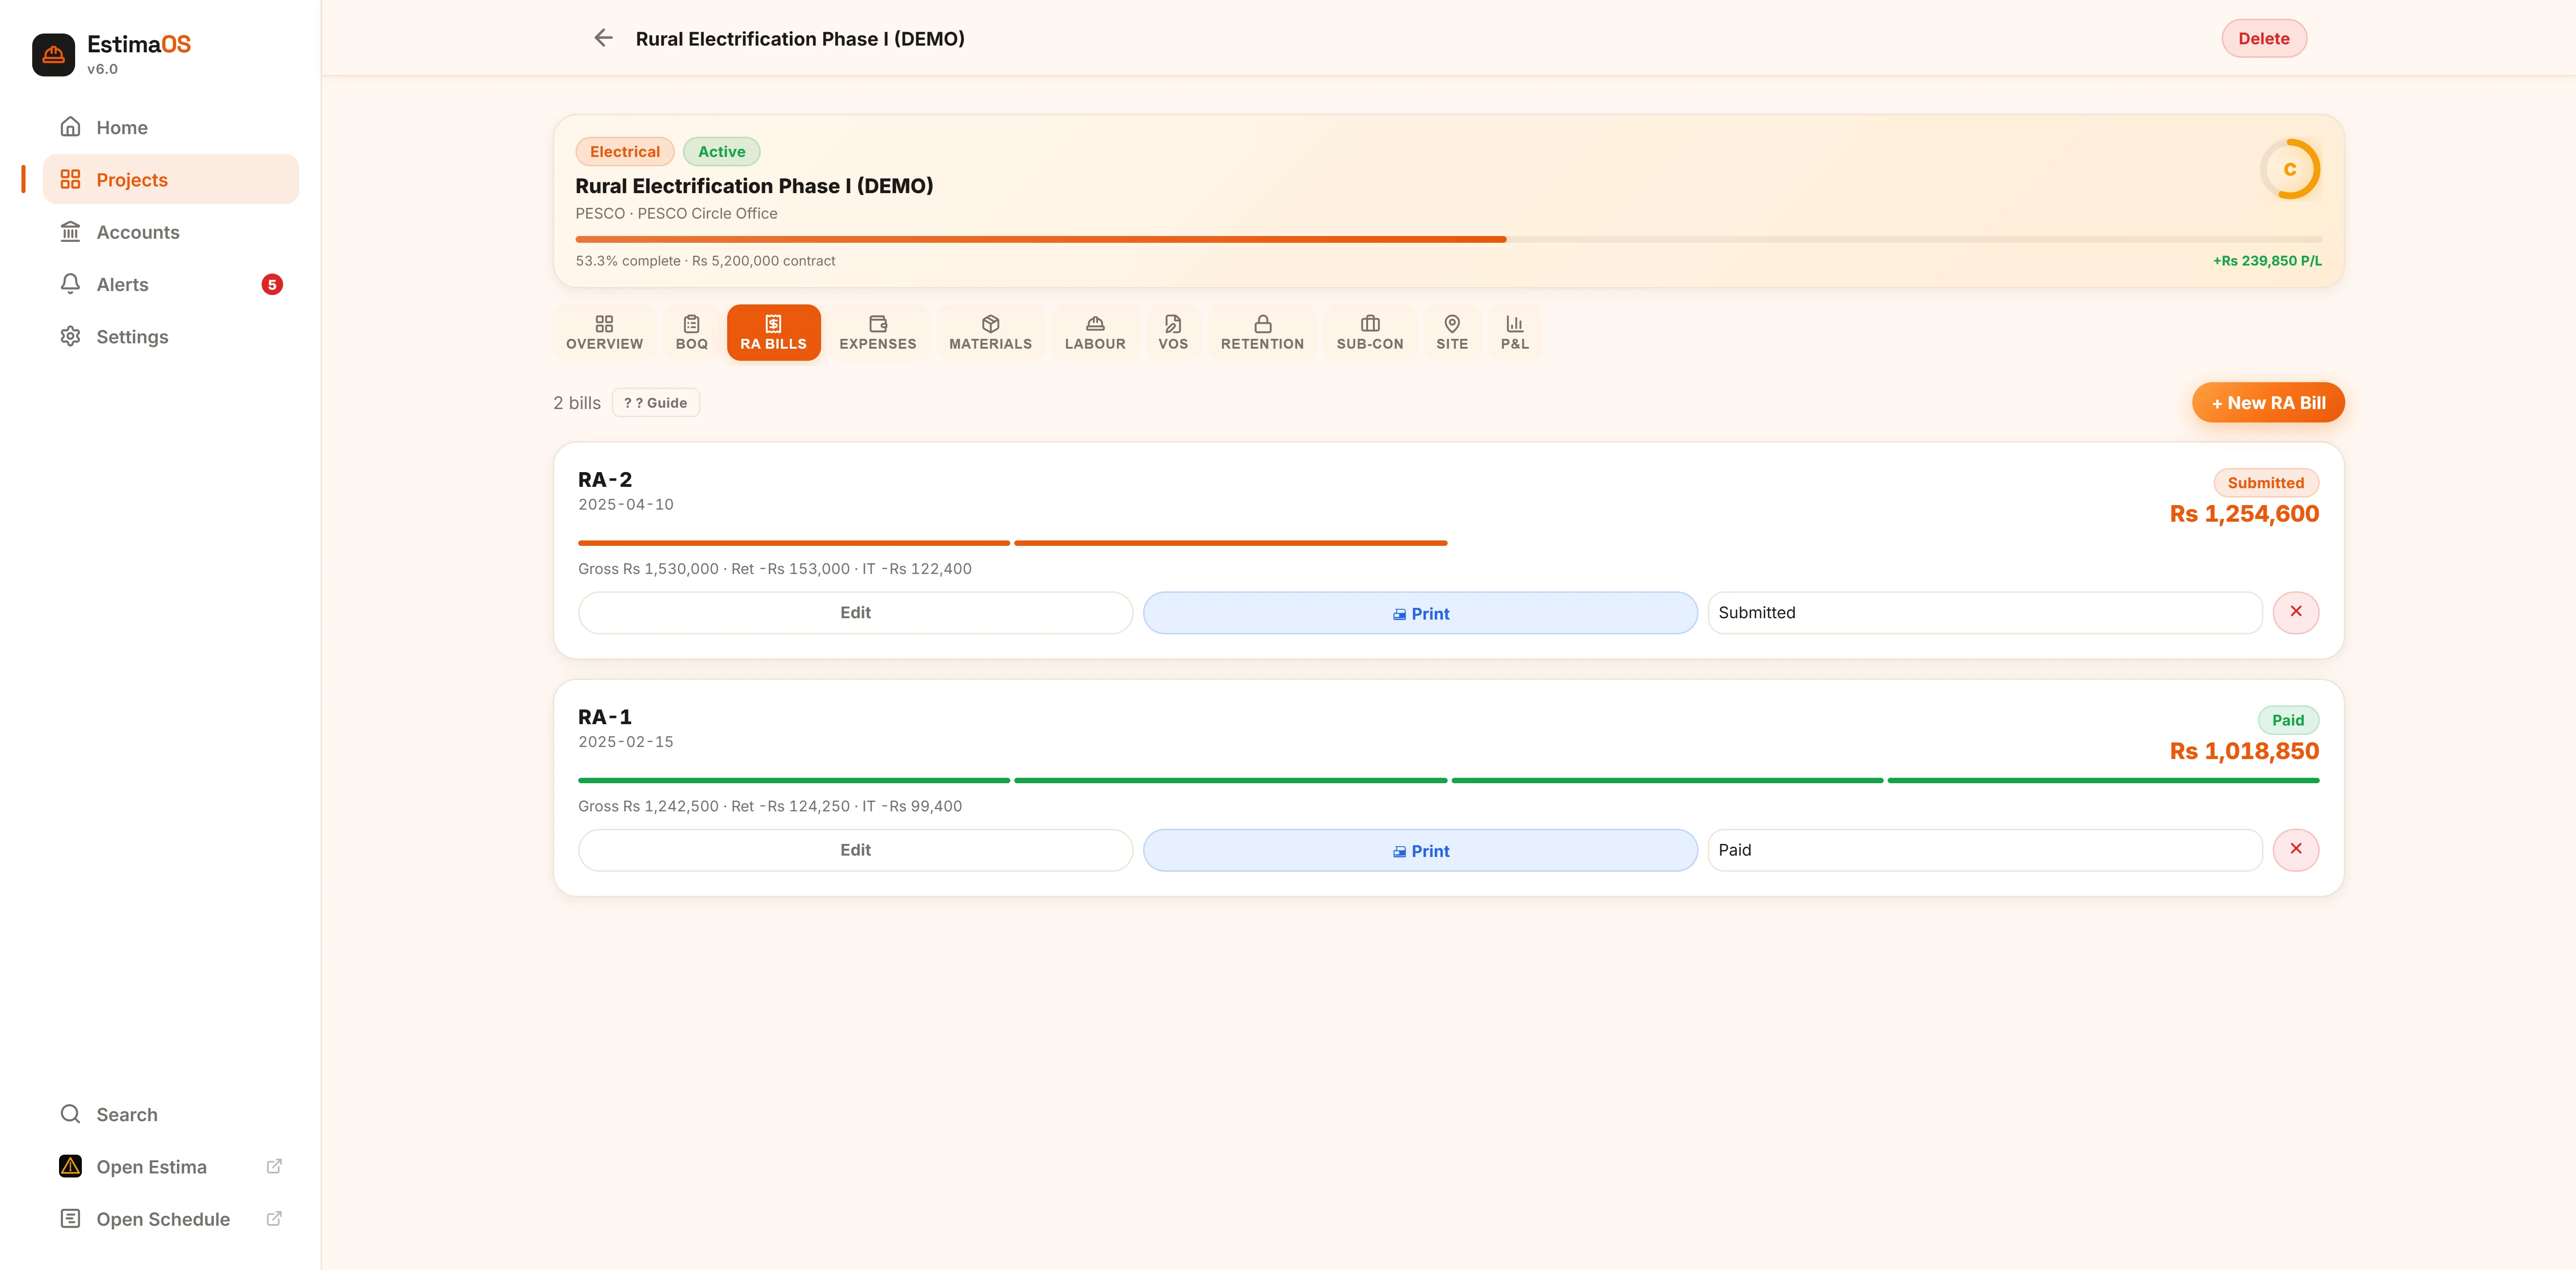Click the Active status tag
2576x1270 pixels.
point(722,152)
